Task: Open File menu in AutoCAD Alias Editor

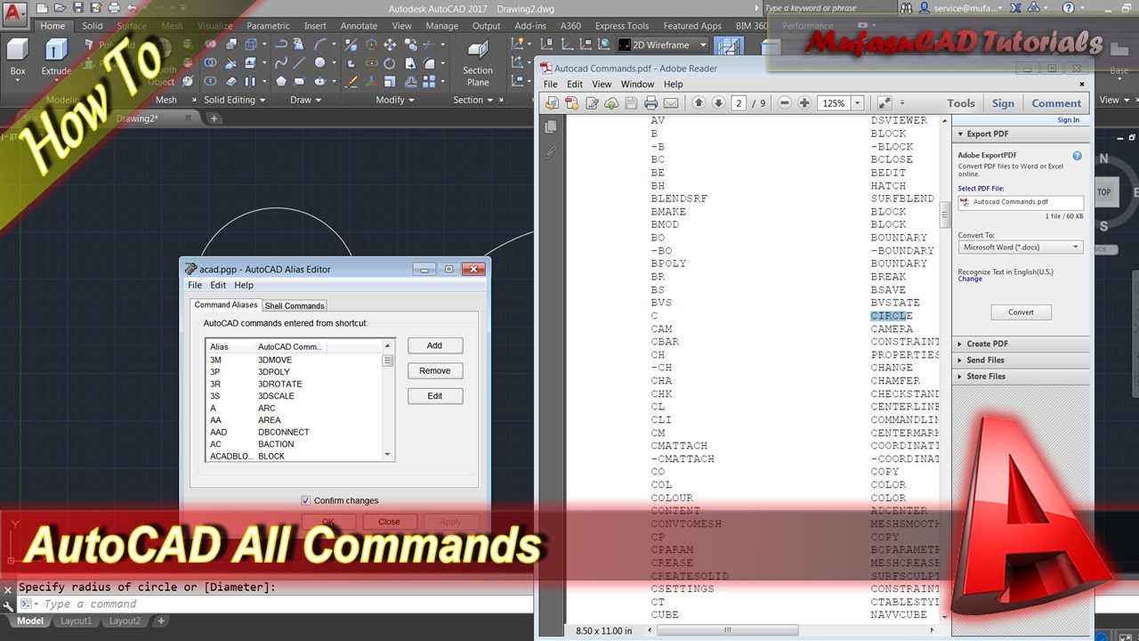Action: pyautogui.click(x=194, y=285)
